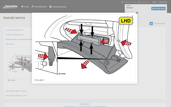Click chevron on Puncte pentru golire și umplere row
The width and height of the screenshot is (171, 107).
[162, 91]
